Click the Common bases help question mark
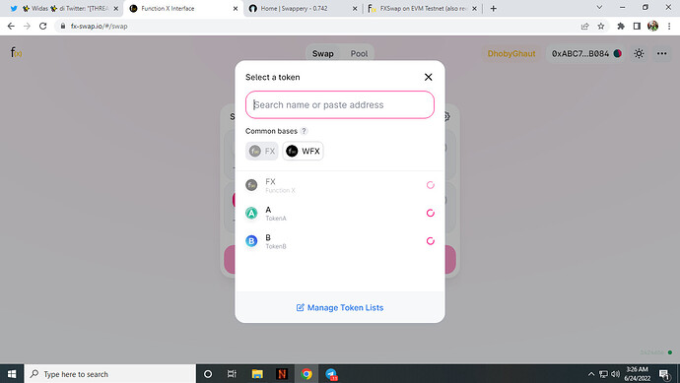Screen dimensions: 680x383 coord(304,131)
